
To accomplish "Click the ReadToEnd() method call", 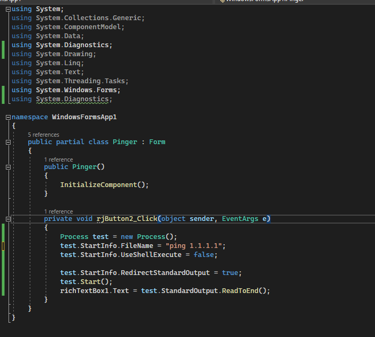I will point(244,291).
